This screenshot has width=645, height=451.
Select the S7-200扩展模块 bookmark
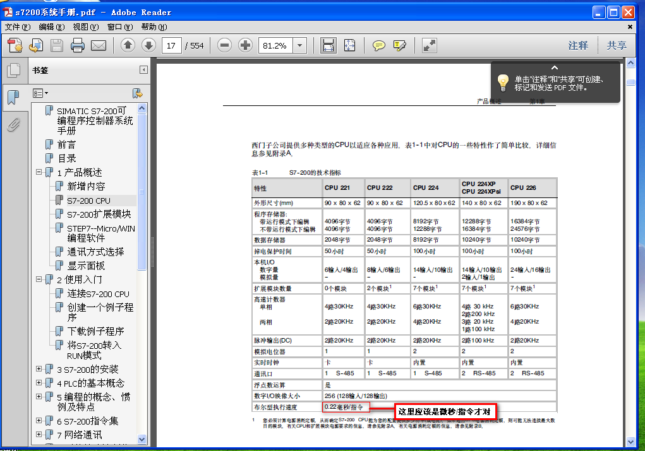coord(99,214)
